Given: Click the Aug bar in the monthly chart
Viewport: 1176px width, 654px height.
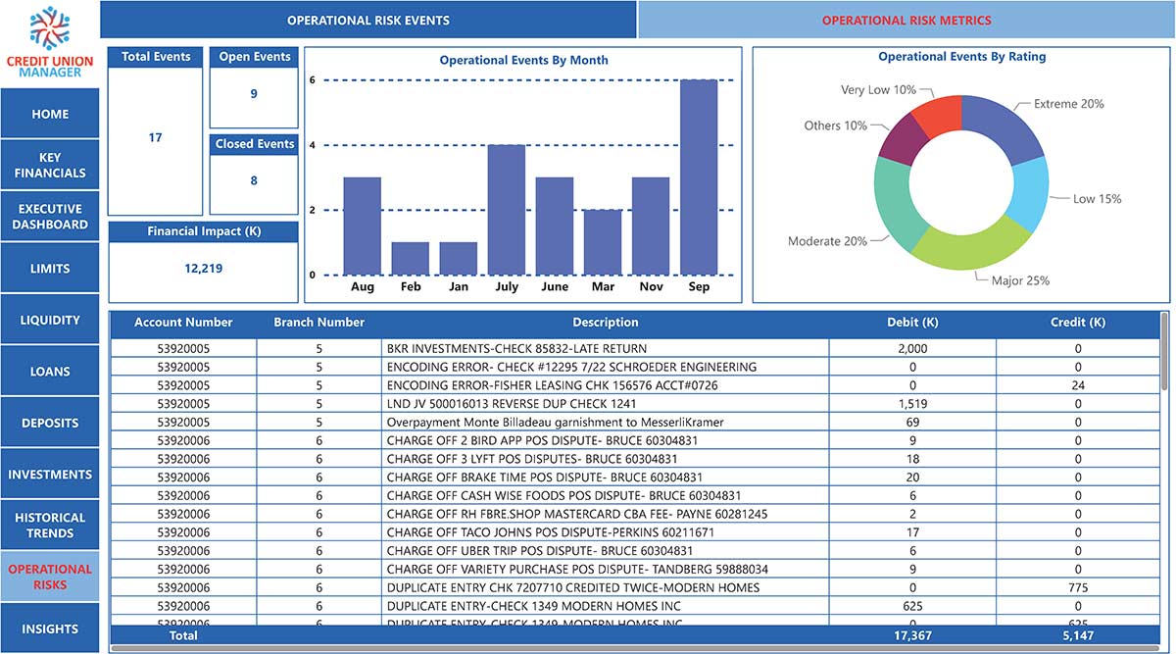Looking at the screenshot, I should pos(362,226).
